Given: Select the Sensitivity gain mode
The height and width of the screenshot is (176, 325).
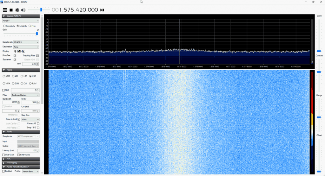Looking at the screenshot, I should (x=4, y=26).
